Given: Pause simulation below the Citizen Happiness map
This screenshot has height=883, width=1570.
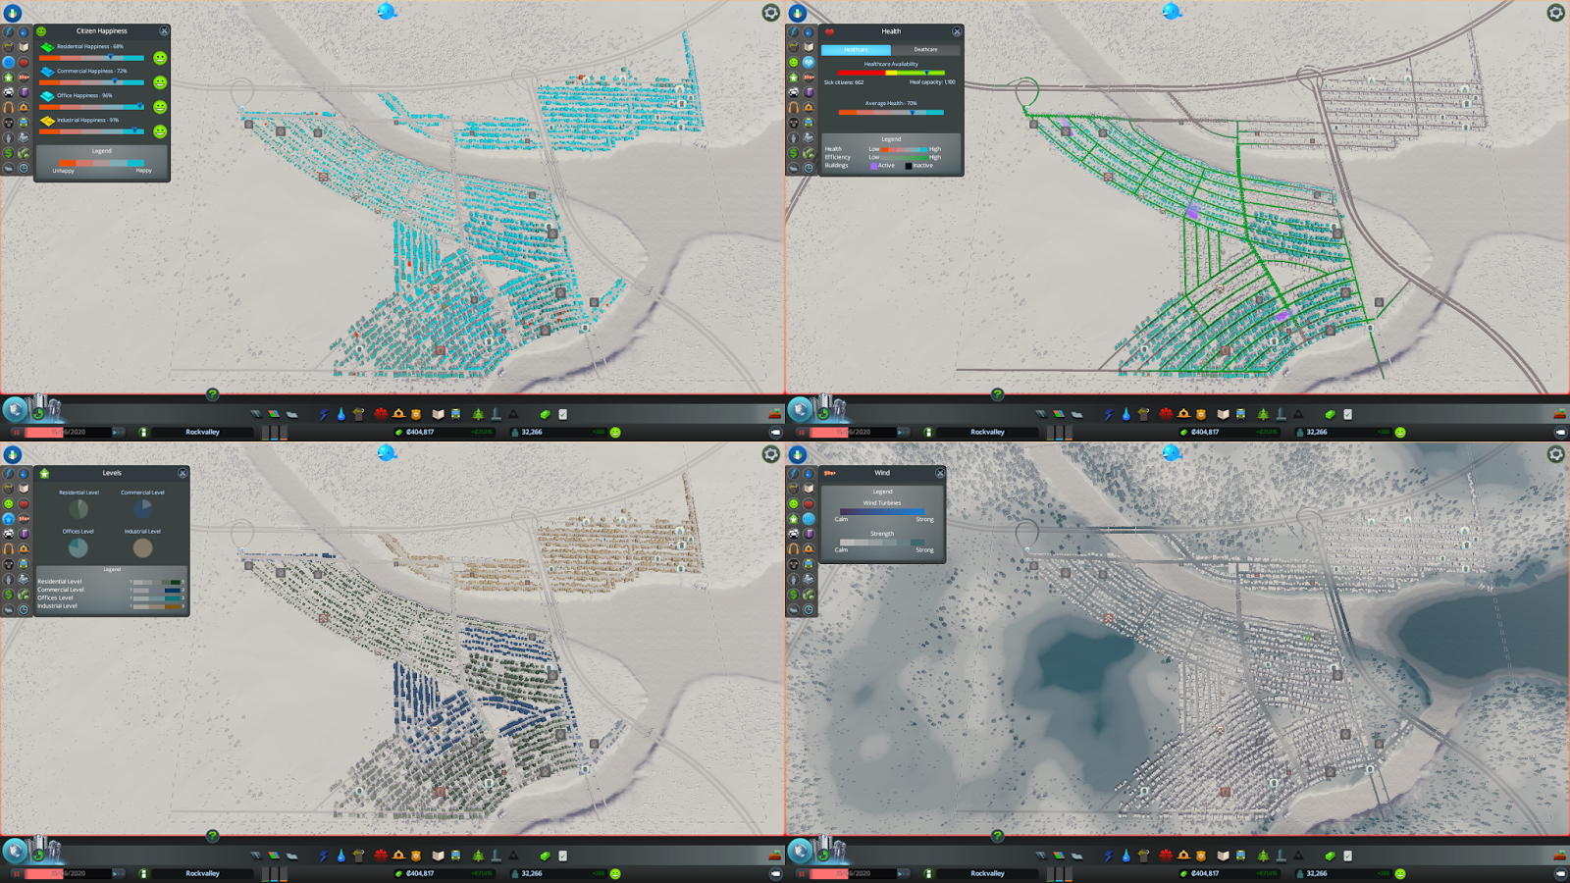Looking at the screenshot, I should (16, 432).
